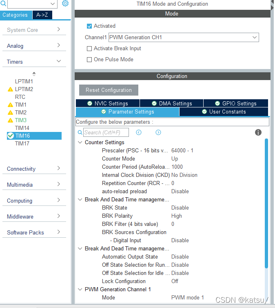This screenshot has width=275, height=308.
Task: Open the parameter info icon
Action: click(x=258, y=132)
